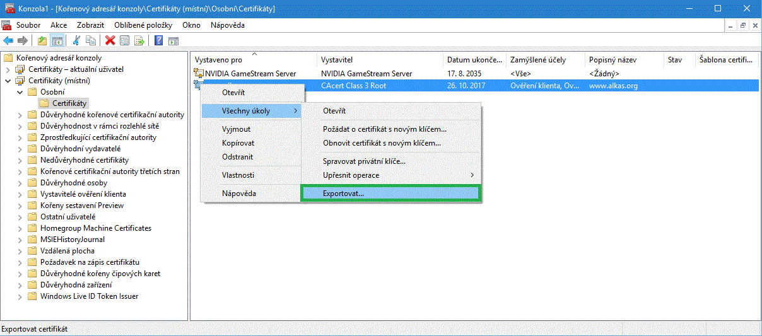Screen dimensions: 762x336
Task: Expand Certifikáty – aktuální uživatel tree node
Action: pyautogui.click(x=8, y=69)
